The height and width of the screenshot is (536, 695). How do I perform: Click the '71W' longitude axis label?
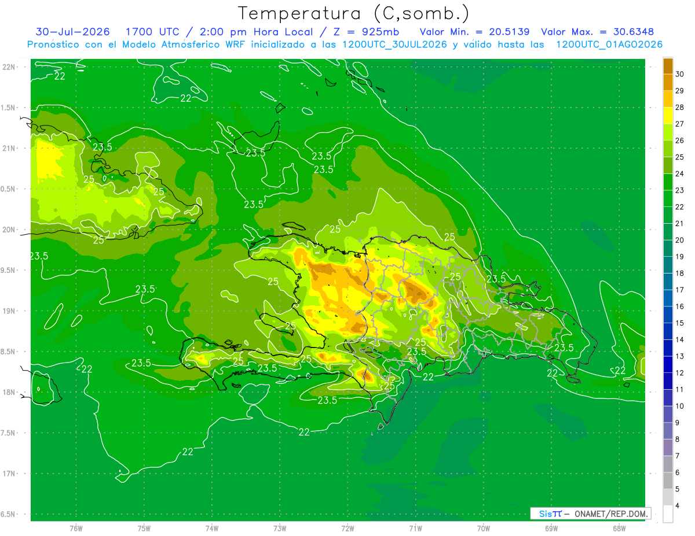pos(415,528)
